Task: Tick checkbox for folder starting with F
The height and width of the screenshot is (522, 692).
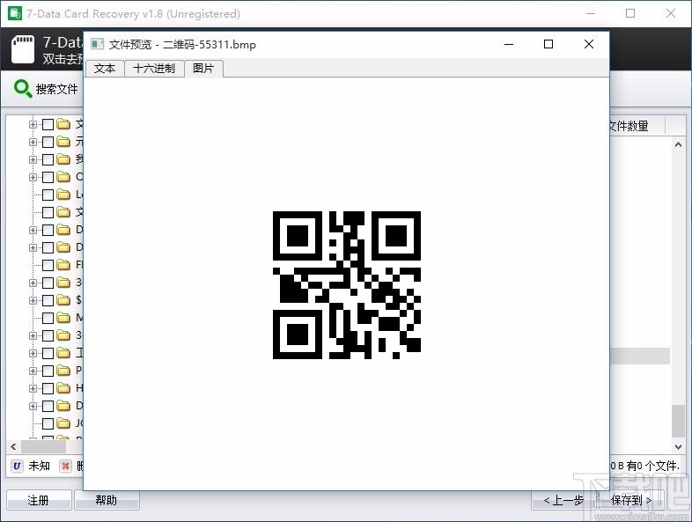Action: (48, 265)
